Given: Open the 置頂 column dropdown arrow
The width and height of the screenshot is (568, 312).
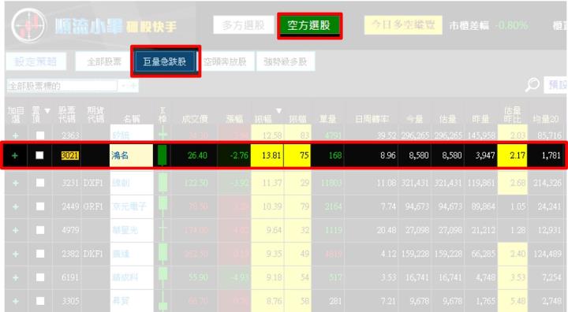Looking at the screenshot, I should click(47, 111).
